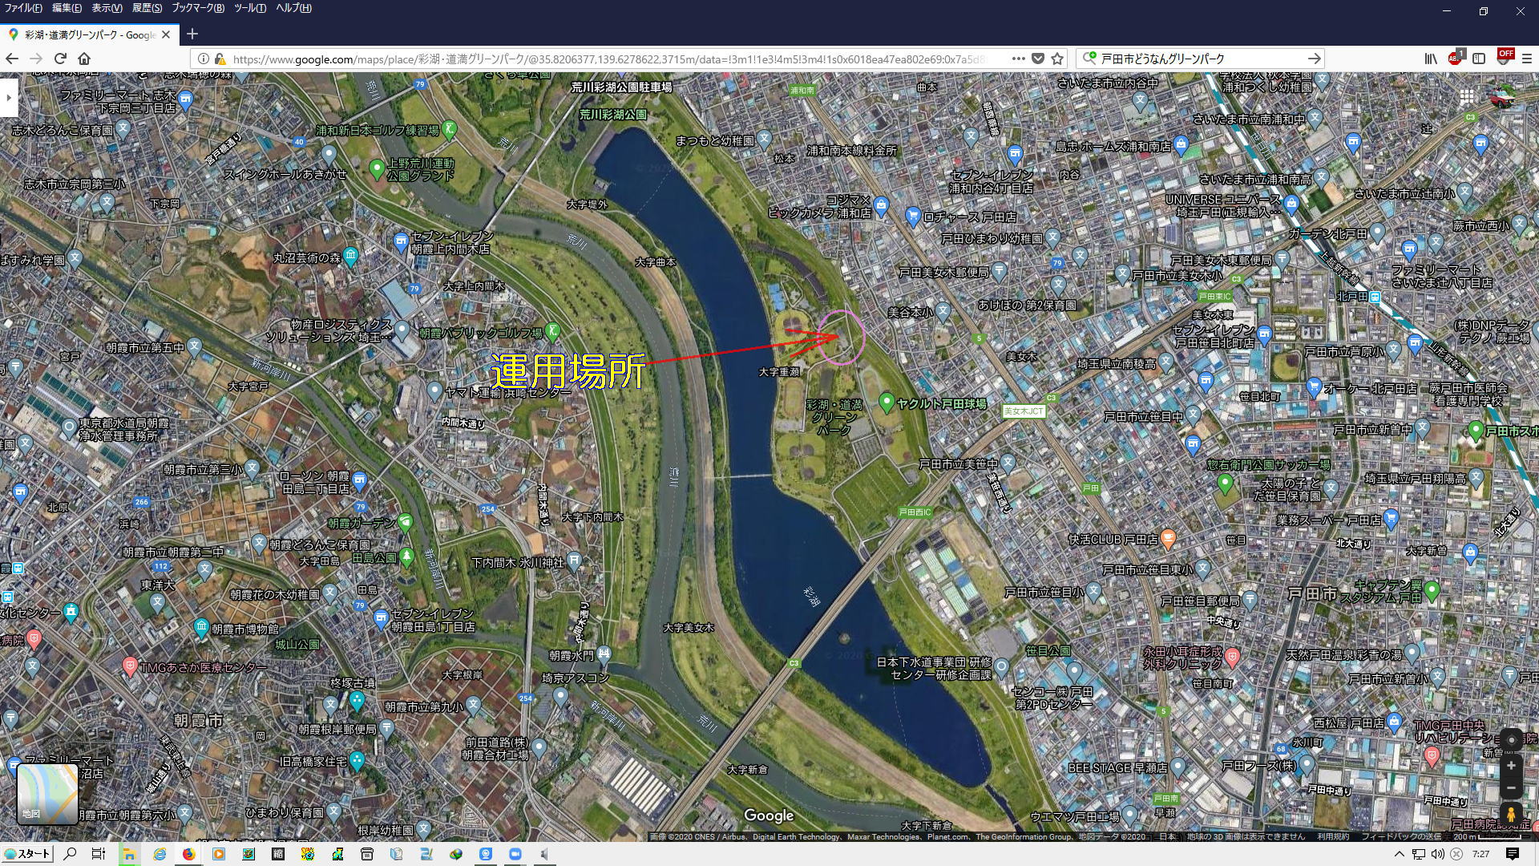1539x866 pixels.
Task: Focus the 戸田市どうなんグリーンパーク search box
Action: [1198, 59]
